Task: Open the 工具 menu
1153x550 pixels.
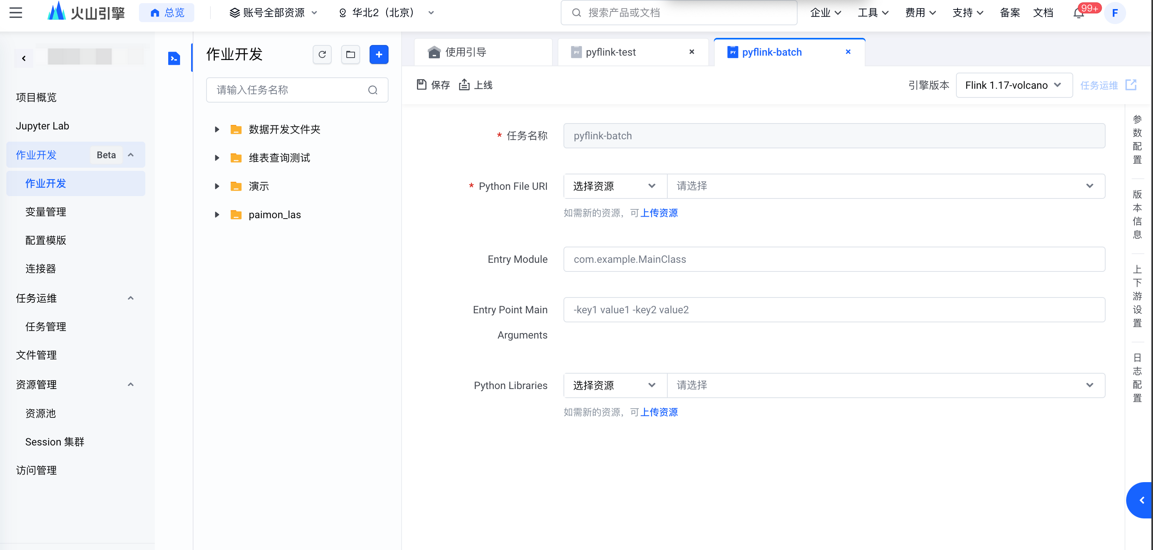Action: [873, 13]
